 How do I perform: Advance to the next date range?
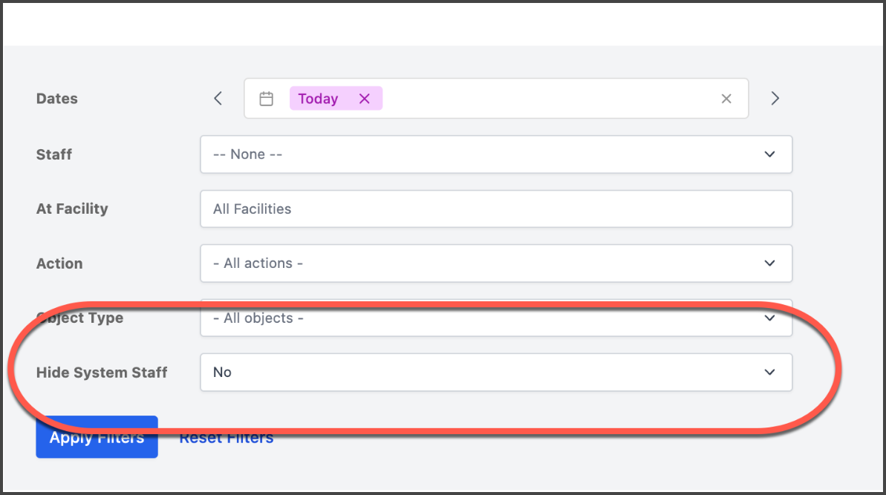pyautogui.click(x=775, y=98)
